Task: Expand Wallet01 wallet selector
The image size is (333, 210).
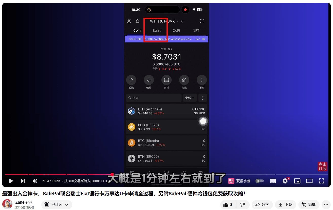Action: click(164, 21)
